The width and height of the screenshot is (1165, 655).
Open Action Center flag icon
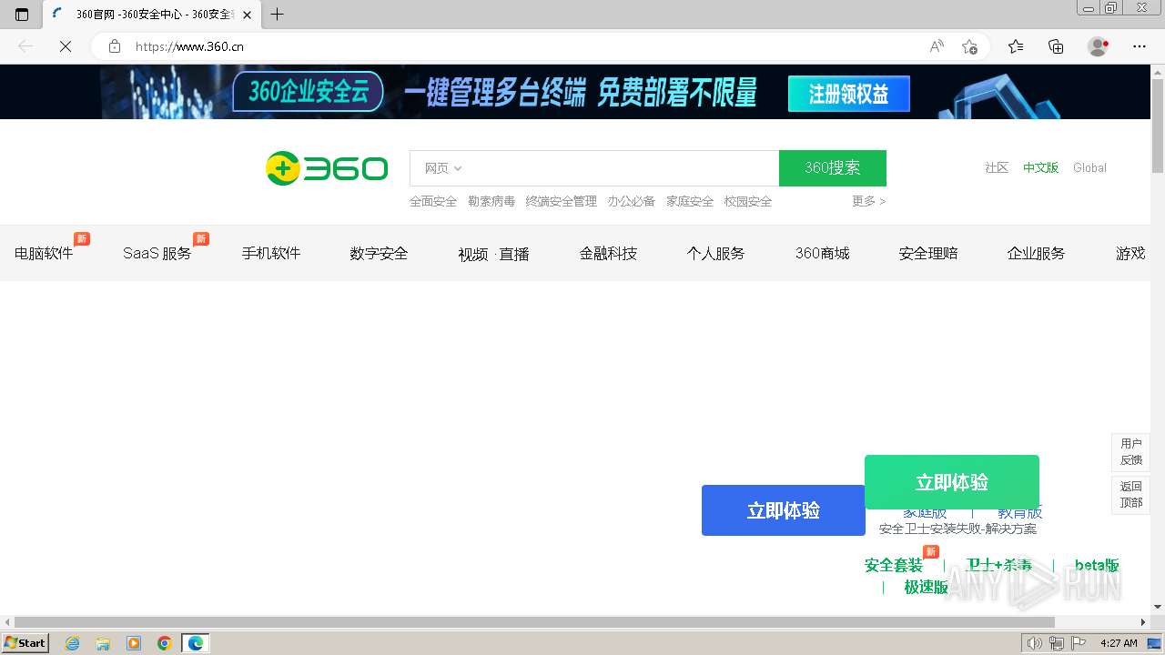coord(1078,643)
